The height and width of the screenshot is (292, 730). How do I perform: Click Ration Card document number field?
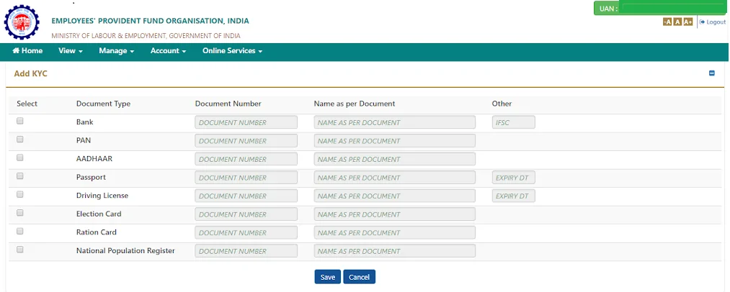pos(246,232)
